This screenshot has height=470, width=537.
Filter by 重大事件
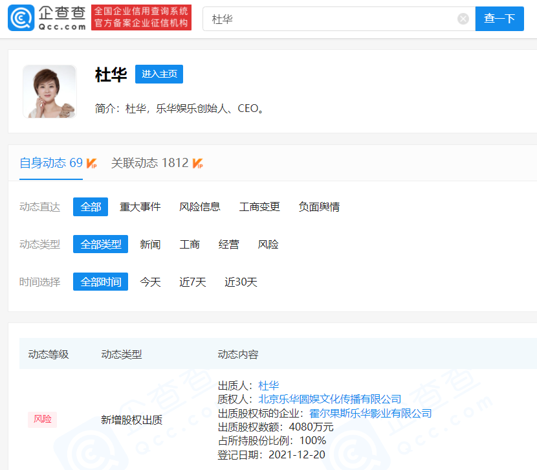coord(140,207)
